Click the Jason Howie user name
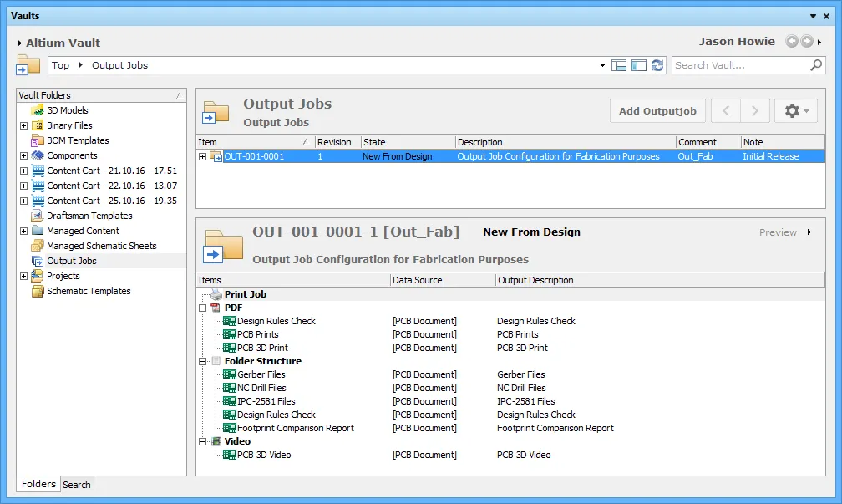842x504 pixels. click(737, 42)
